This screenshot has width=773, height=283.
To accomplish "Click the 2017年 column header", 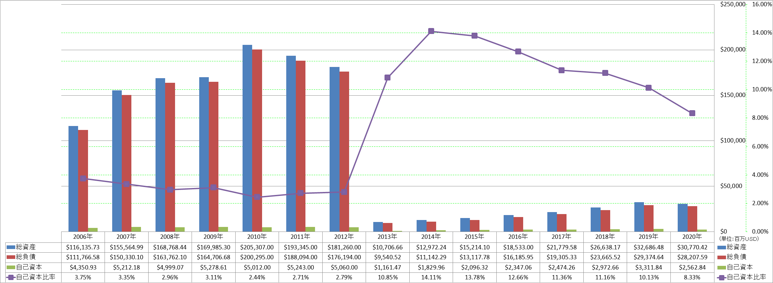I will coord(562,237).
